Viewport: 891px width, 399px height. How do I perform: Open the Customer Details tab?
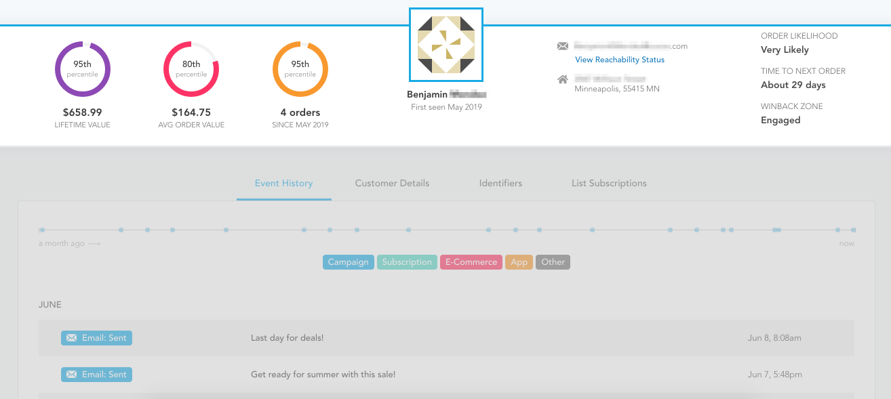pyautogui.click(x=392, y=183)
